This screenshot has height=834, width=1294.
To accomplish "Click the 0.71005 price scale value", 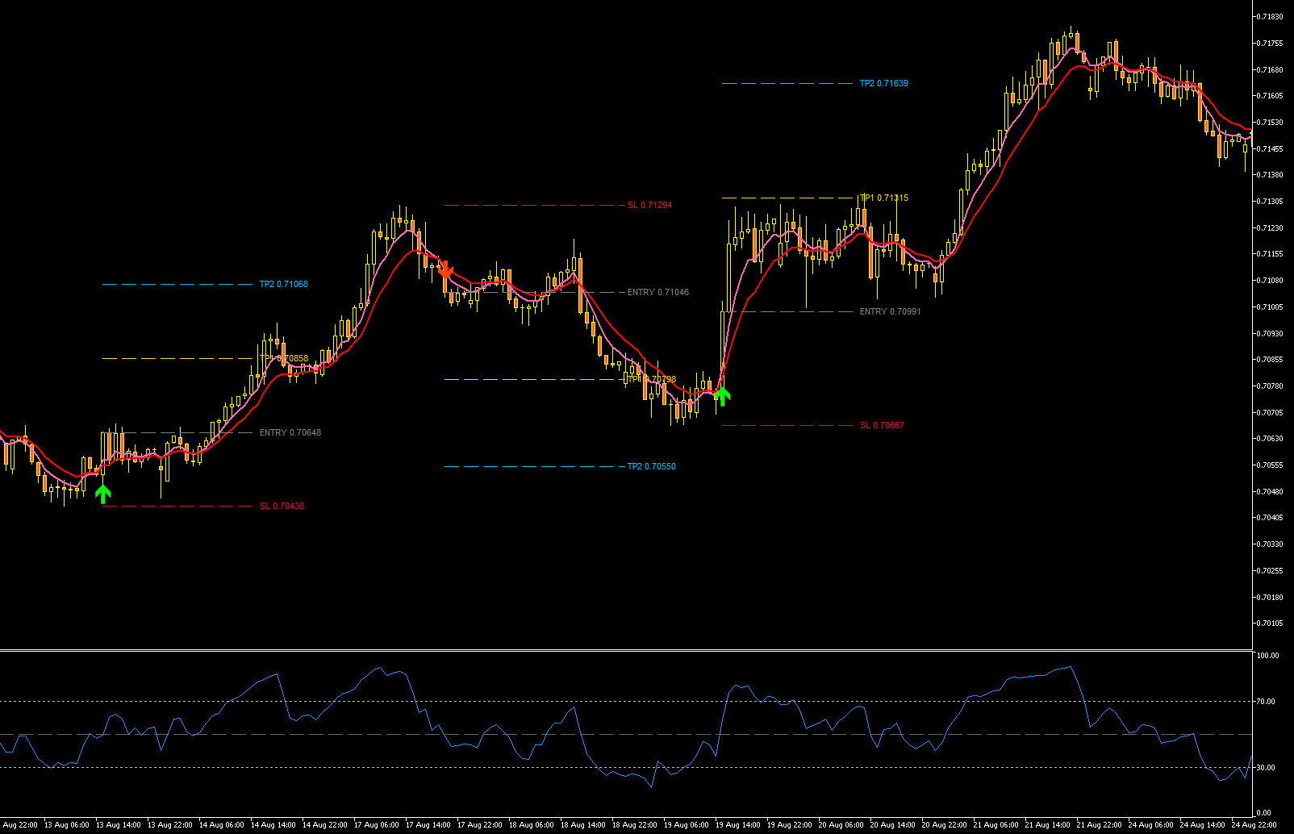I will 1271,307.
